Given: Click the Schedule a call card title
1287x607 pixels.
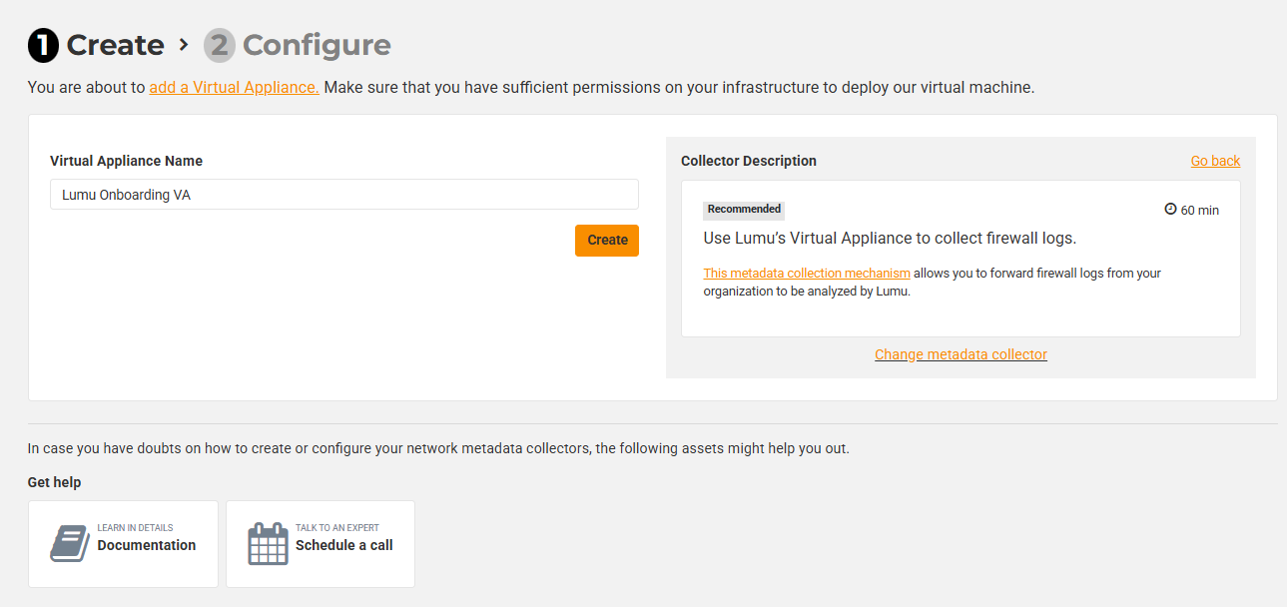Looking at the screenshot, I should [x=343, y=545].
